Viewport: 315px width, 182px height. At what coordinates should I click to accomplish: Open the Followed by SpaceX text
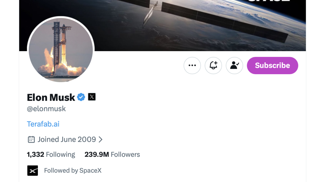[x=73, y=171]
